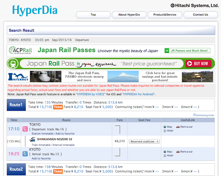Open the Map link for TOKYO
The height and width of the screenshot is (176, 221).
pyautogui.click(x=170, y=127)
